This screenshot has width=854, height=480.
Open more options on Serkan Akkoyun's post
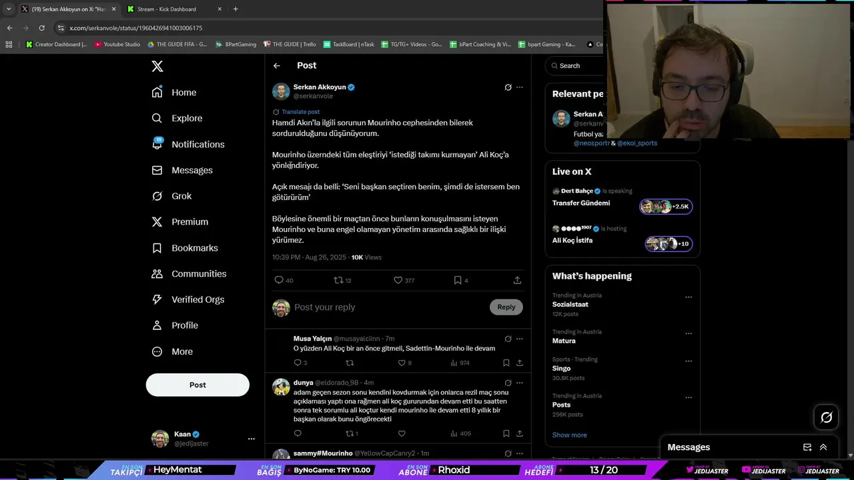[x=520, y=87]
